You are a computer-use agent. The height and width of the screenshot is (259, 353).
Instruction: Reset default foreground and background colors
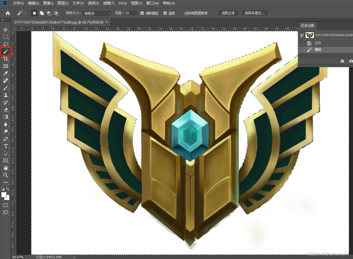coord(3,189)
